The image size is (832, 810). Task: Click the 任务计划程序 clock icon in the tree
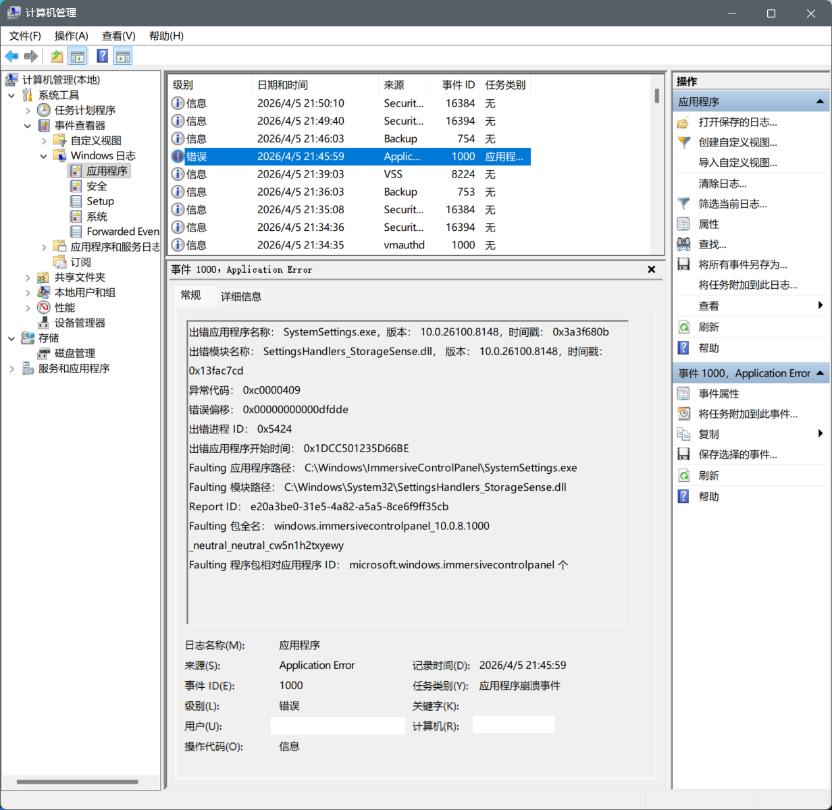(44, 110)
